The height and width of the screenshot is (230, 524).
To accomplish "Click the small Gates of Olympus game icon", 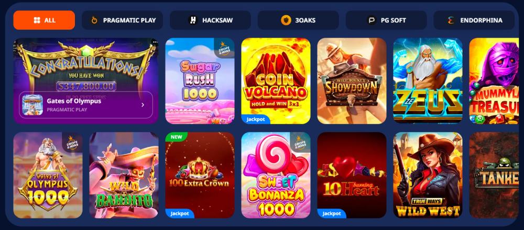I will point(32,105).
